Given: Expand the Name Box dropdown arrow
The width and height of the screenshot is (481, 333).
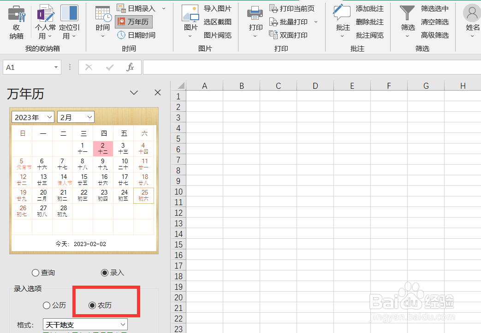Looking at the screenshot, I should pos(56,67).
